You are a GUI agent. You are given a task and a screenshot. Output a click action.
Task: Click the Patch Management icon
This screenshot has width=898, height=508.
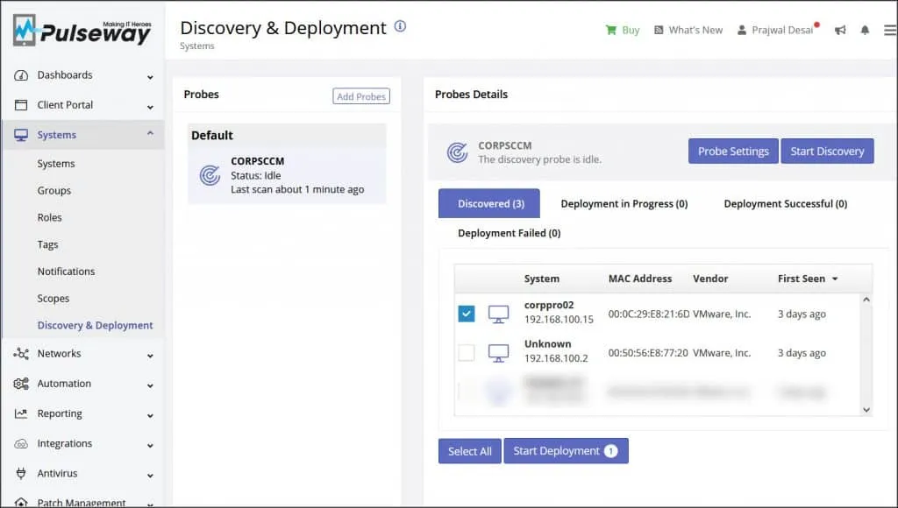(21, 502)
